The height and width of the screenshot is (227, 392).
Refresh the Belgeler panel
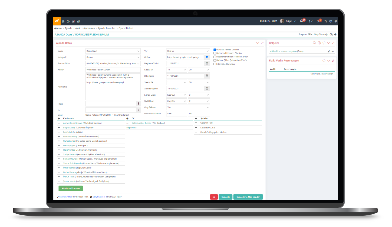click(324, 43)
